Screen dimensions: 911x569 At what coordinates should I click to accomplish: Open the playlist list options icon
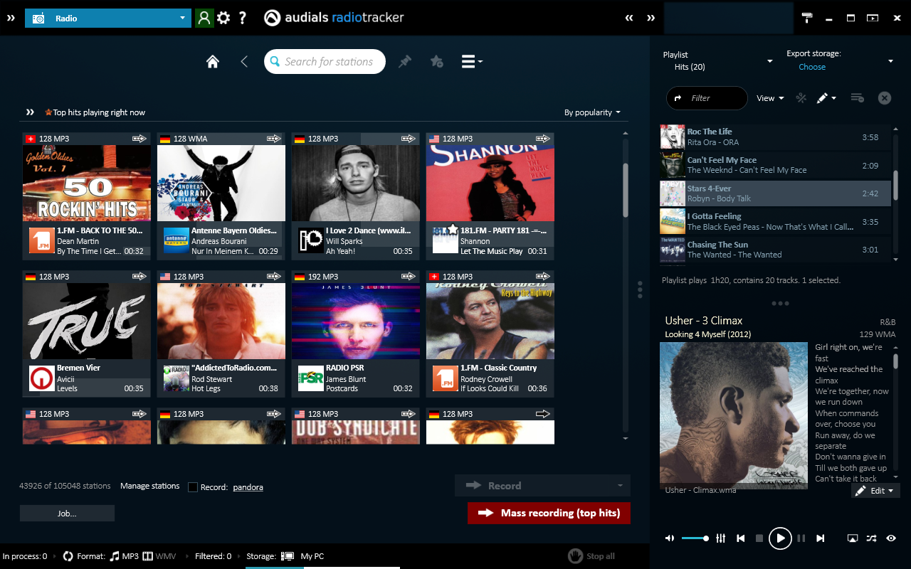click(x=858, y=98)
